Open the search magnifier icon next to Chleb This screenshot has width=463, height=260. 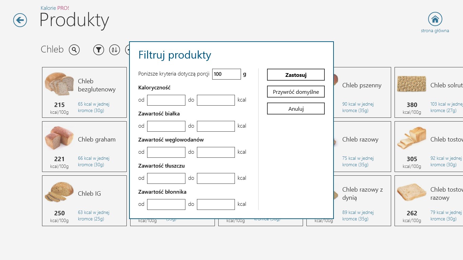tap(74, 50)
